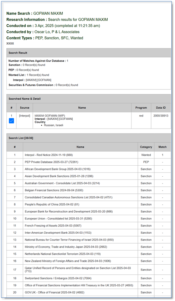
Task: Click the 'Name Search : GOFMAN MAXIM' line
Action: click(35, 14)
